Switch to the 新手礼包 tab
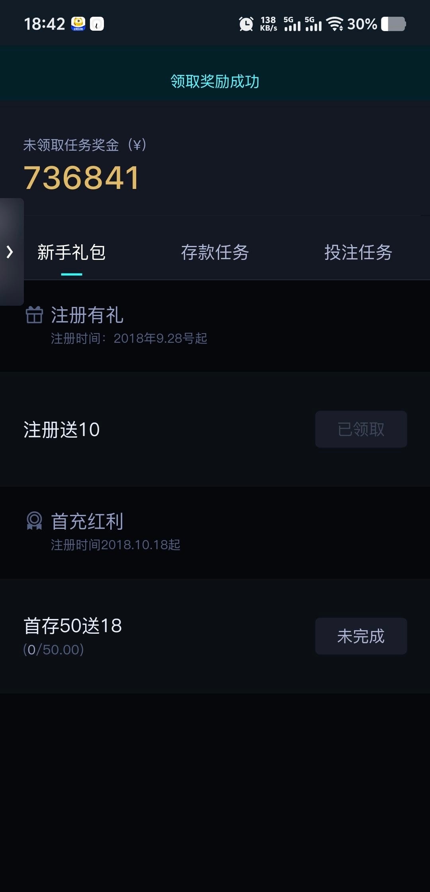The image size is (430, 892). click(72, 252)
